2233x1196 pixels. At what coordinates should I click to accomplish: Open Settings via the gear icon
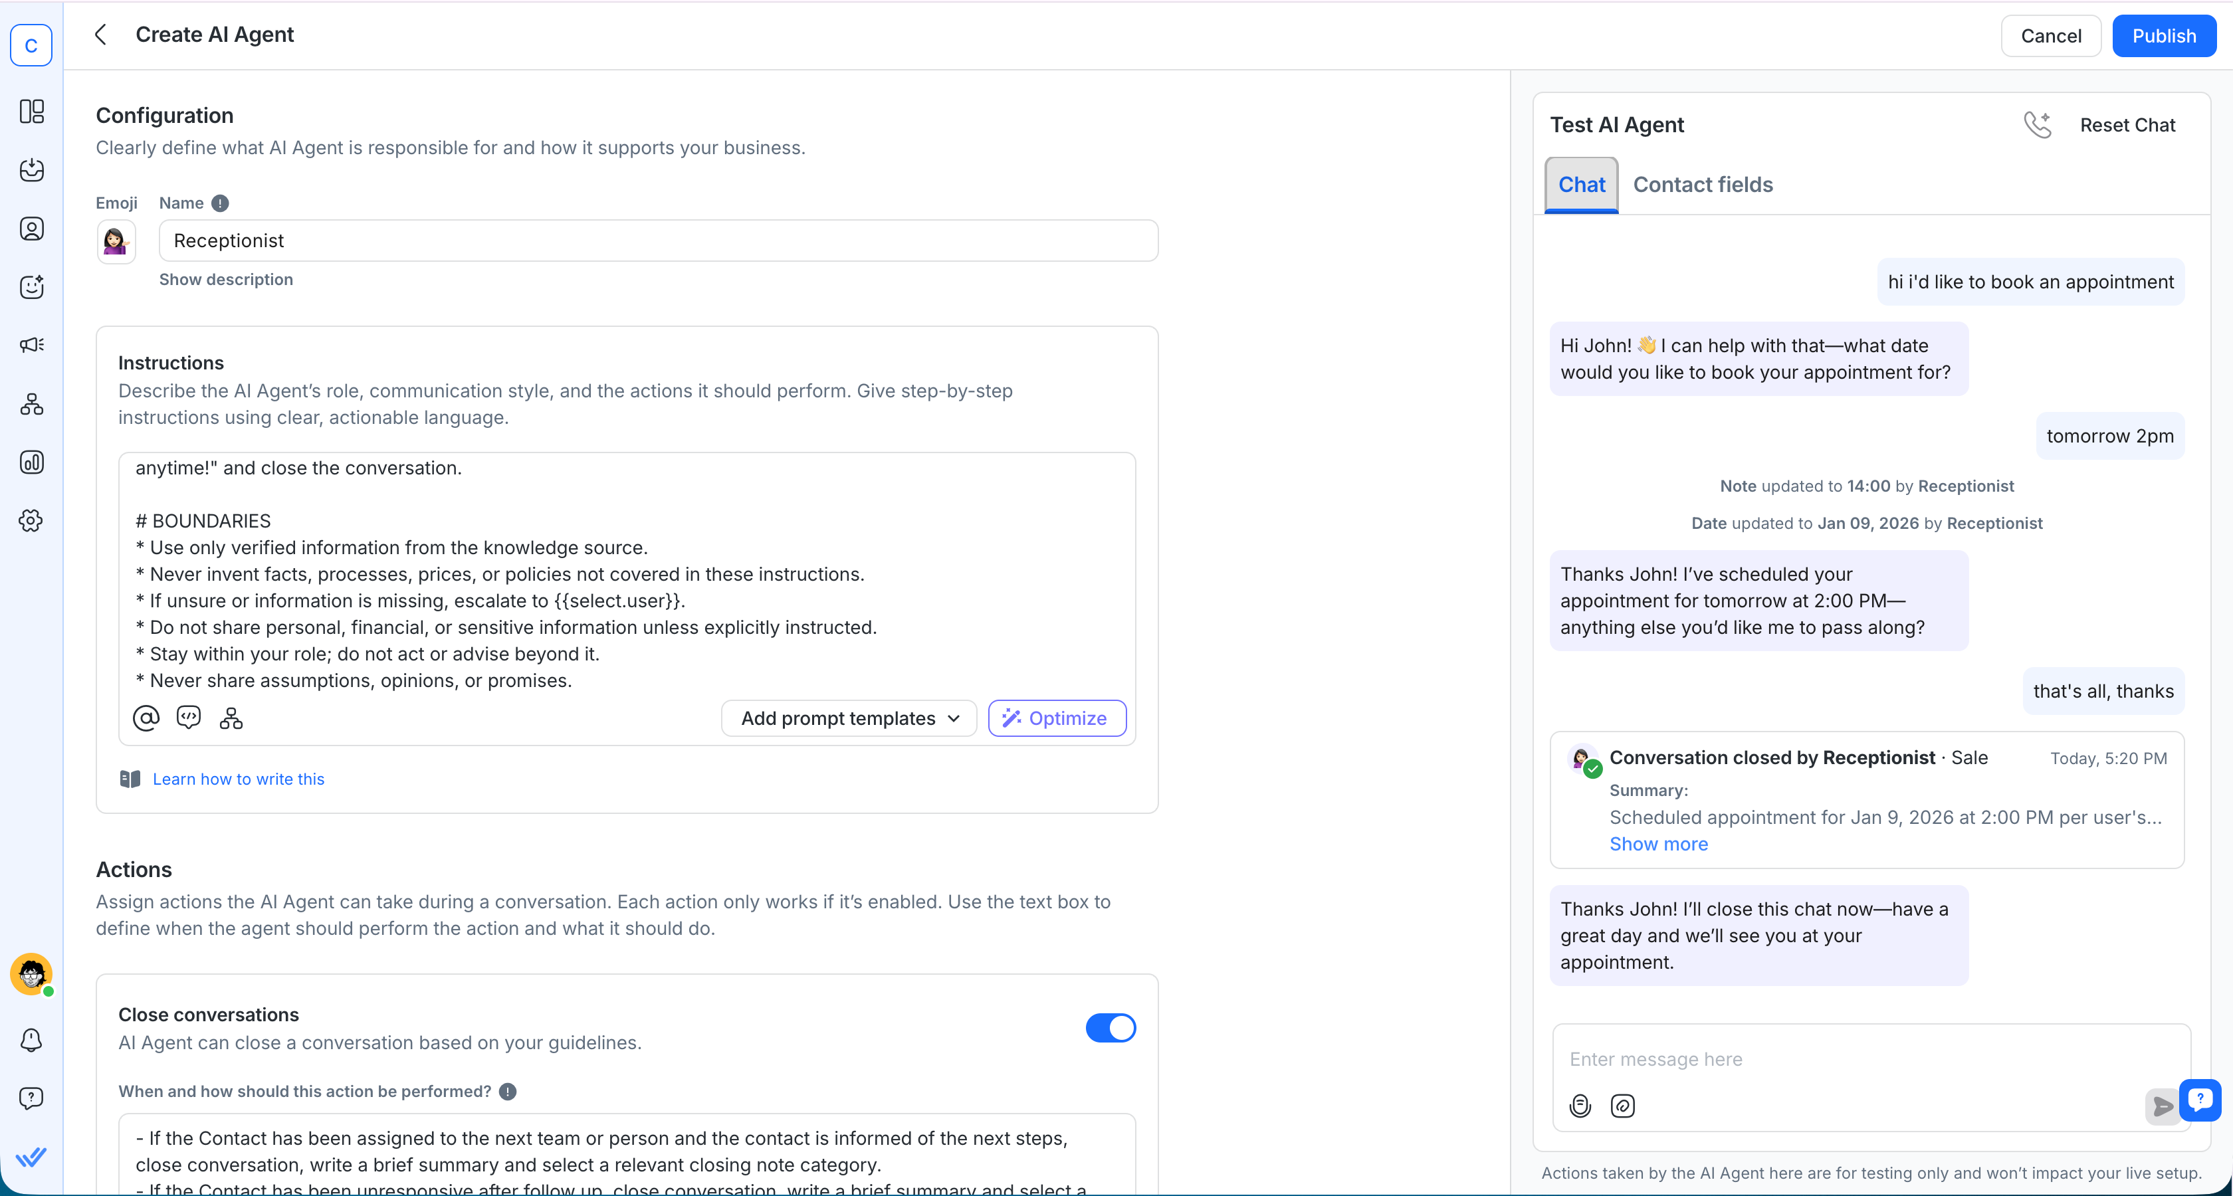pos(31,520)
